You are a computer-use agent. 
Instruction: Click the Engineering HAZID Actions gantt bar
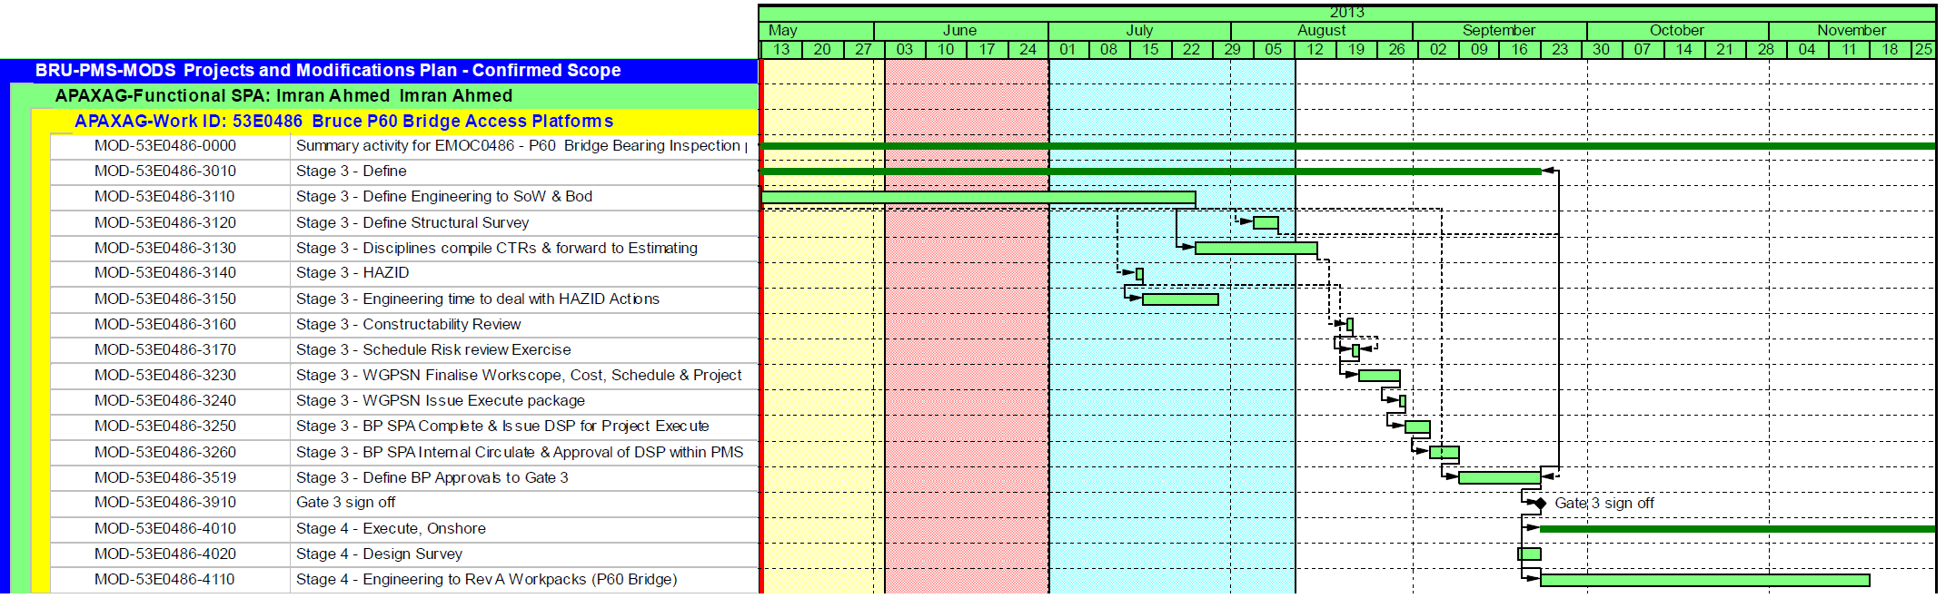(x=1180, y=299)
